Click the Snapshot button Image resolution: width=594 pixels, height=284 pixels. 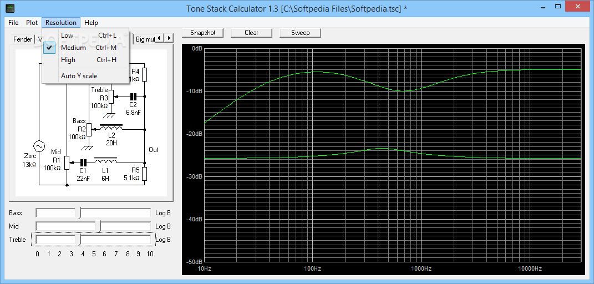tap(202, 33)
